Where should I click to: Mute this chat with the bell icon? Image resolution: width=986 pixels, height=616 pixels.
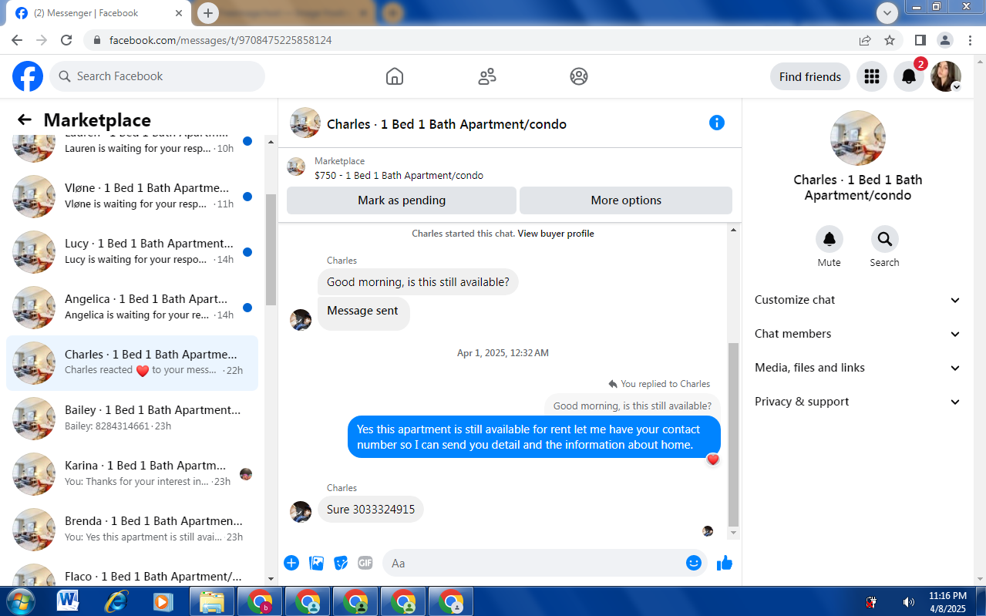pos(830,239)
